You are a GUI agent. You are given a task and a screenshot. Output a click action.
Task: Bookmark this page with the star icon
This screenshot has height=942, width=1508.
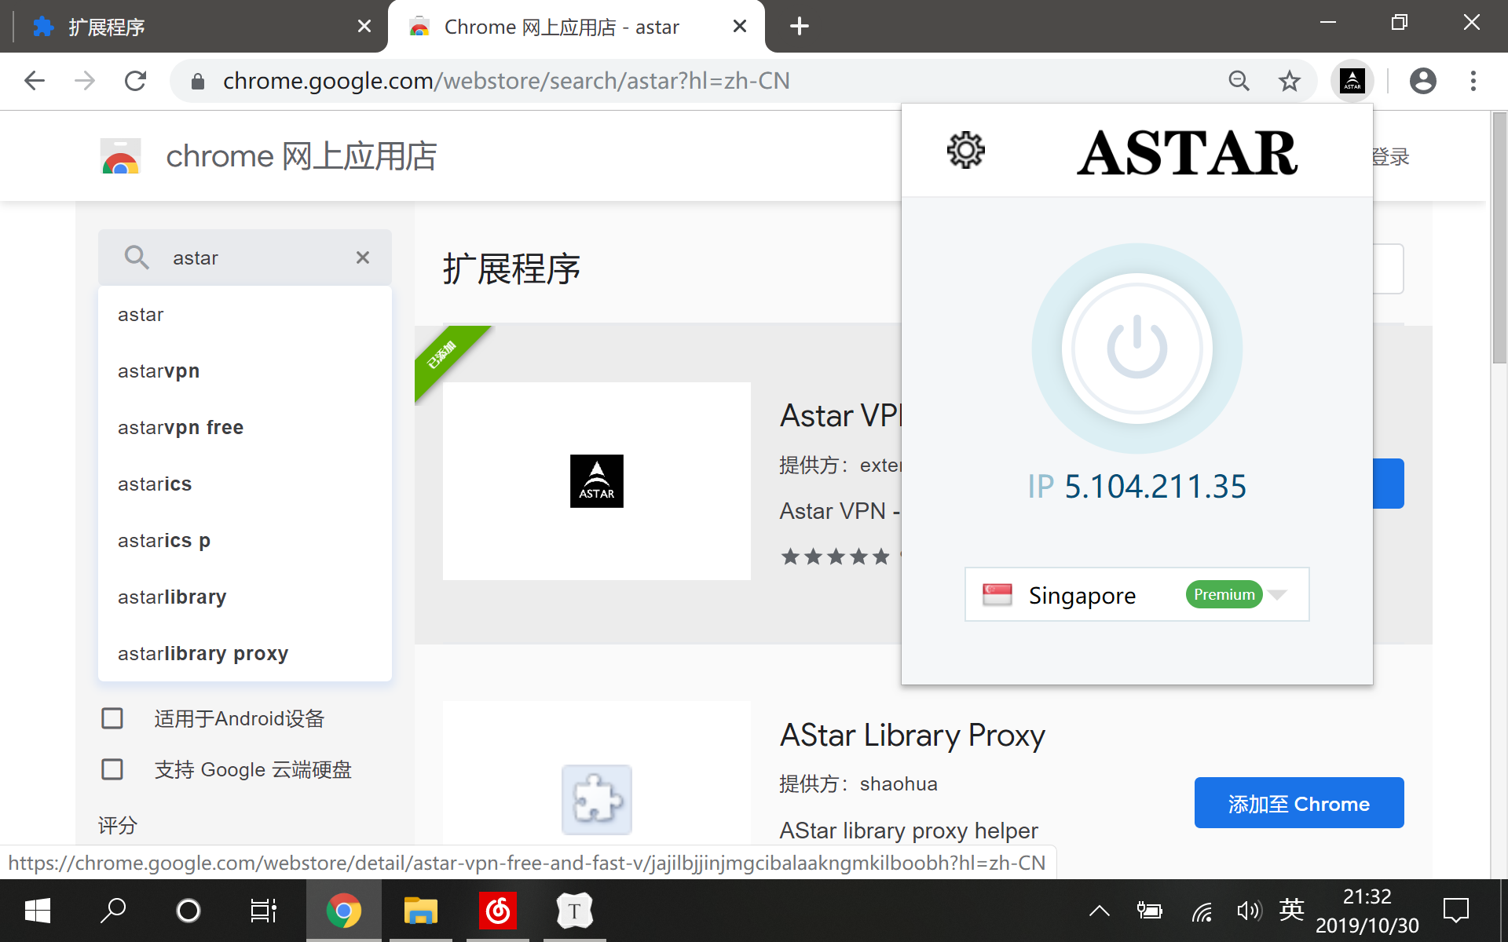tap(1289, 80)
